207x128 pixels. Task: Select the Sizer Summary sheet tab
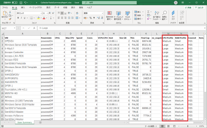pos(25,122)
